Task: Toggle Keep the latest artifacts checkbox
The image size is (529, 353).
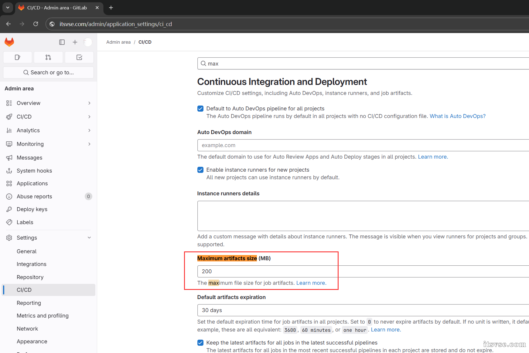Action: 200,343
